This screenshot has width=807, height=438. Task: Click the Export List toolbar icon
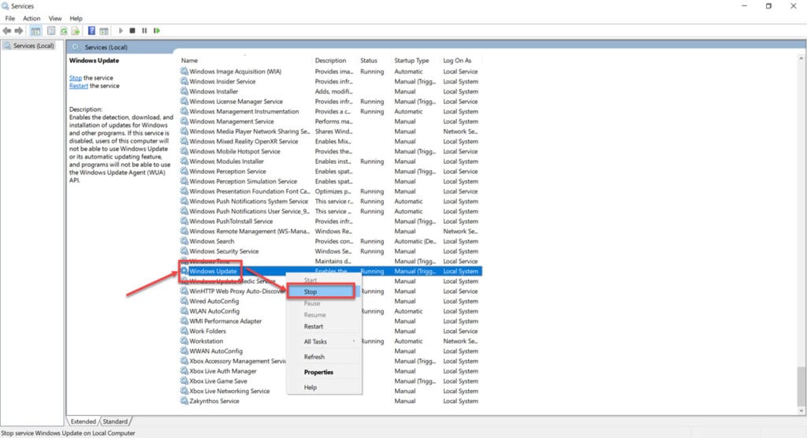tap(76, 31)
